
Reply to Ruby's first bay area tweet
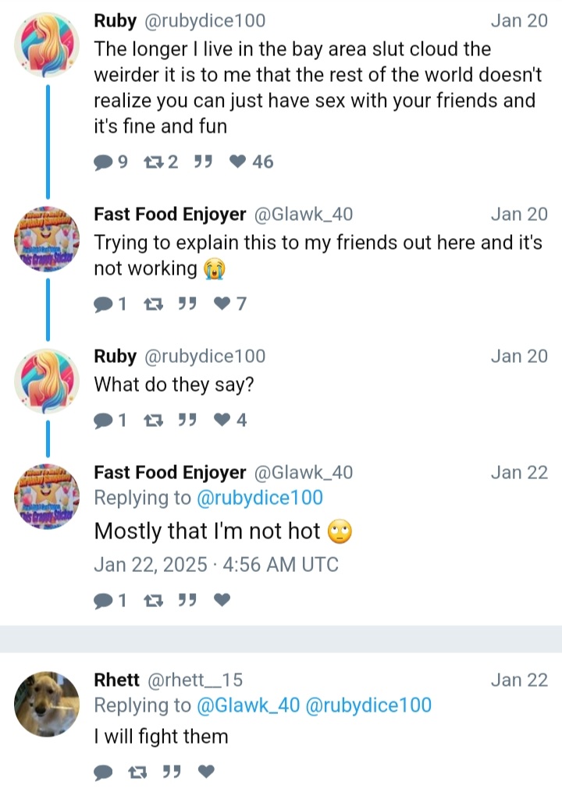(x=103, y=162)
